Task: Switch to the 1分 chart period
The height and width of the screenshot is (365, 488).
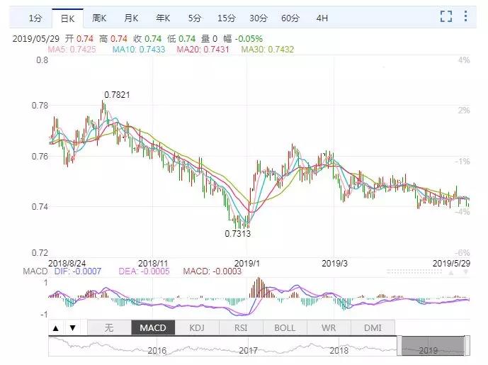Action: (35, 18)
